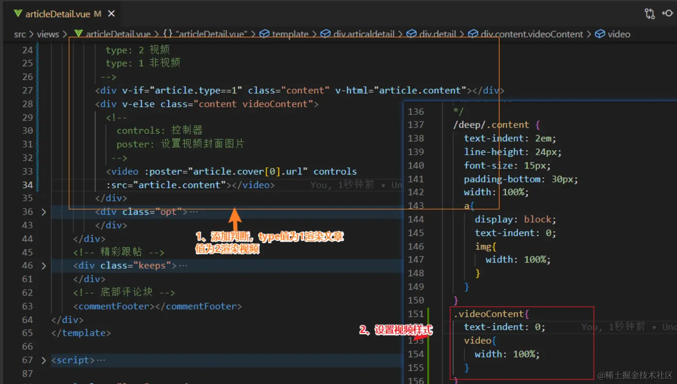Click the img{ selector in CSS snippet
This screenshot has width=677, height=384.
[x=486, y=246]
